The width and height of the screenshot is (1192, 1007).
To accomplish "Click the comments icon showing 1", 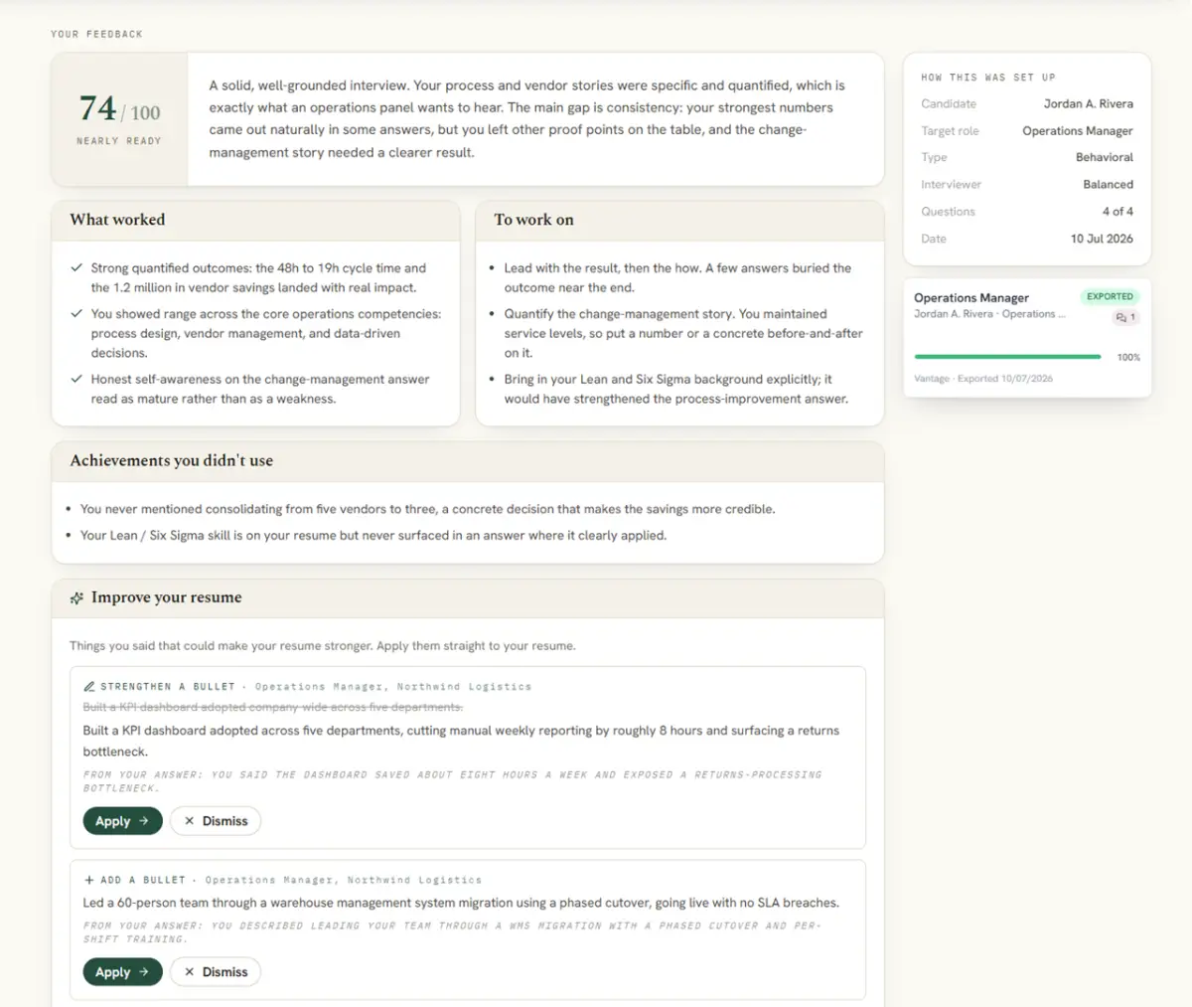I will pos(1125,318).
